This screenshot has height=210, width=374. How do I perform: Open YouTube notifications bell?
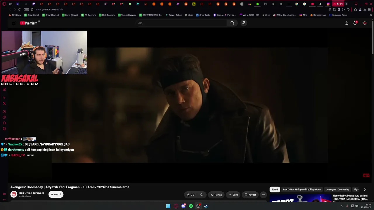(355, 23)
